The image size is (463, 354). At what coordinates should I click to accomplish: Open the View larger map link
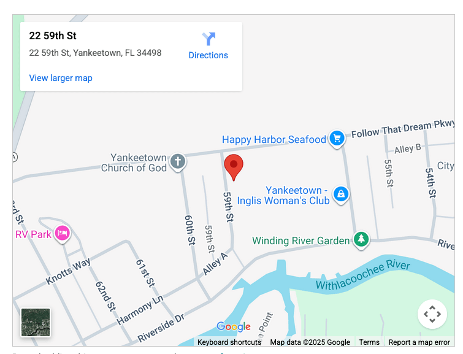click(61, 78)
